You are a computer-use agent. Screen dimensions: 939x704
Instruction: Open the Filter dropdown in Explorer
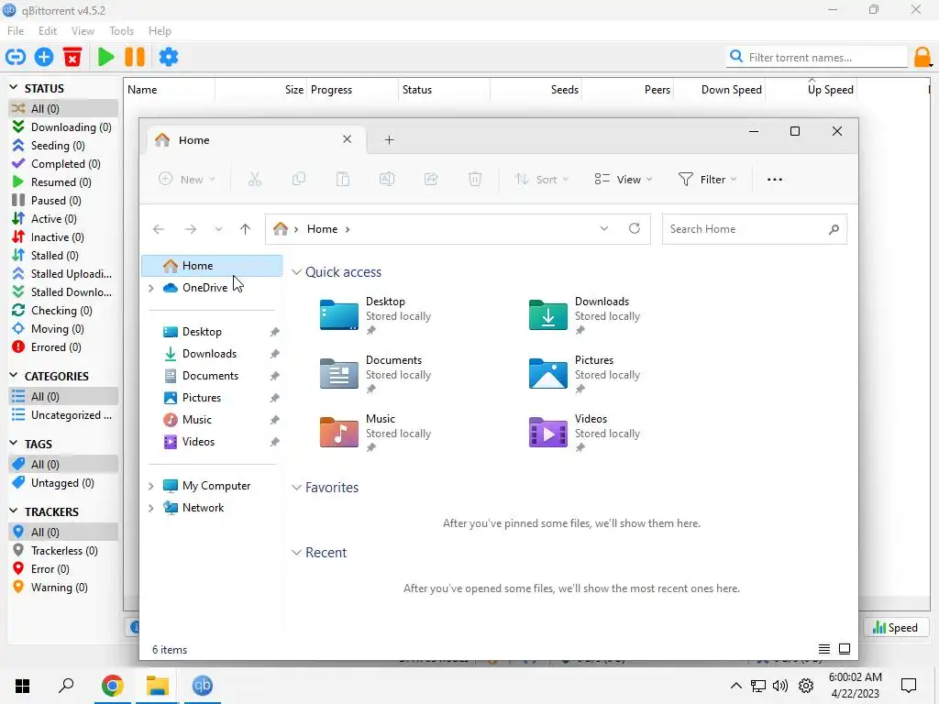(x=707, y=180)
